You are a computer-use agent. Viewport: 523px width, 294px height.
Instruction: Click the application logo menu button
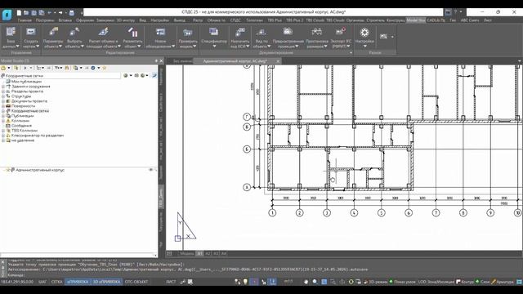7,15
